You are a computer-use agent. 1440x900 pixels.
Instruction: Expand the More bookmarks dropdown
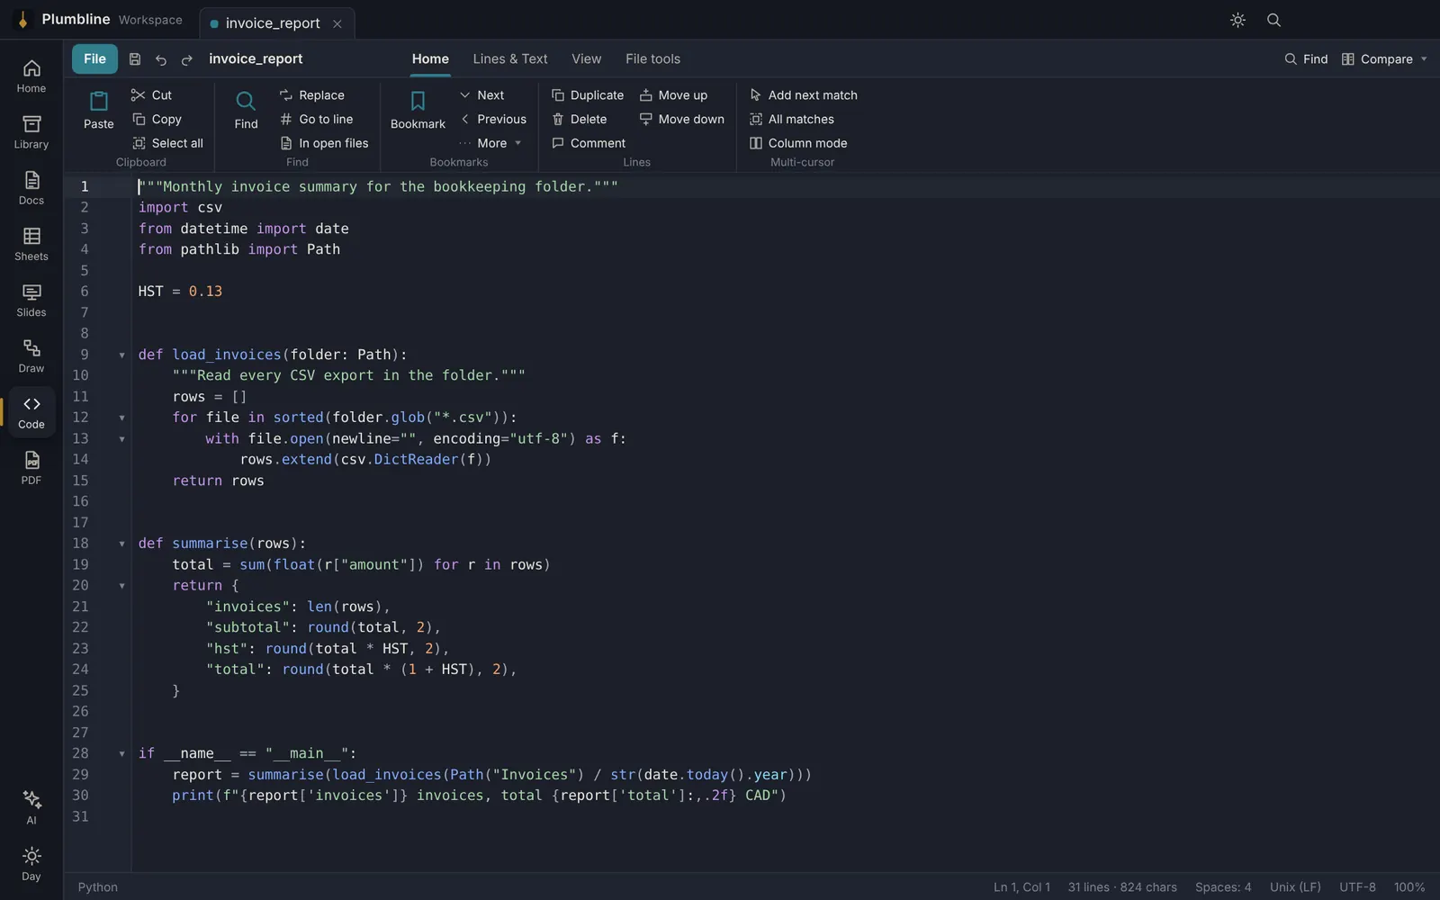pyautogui.click(x=490, y=143)
